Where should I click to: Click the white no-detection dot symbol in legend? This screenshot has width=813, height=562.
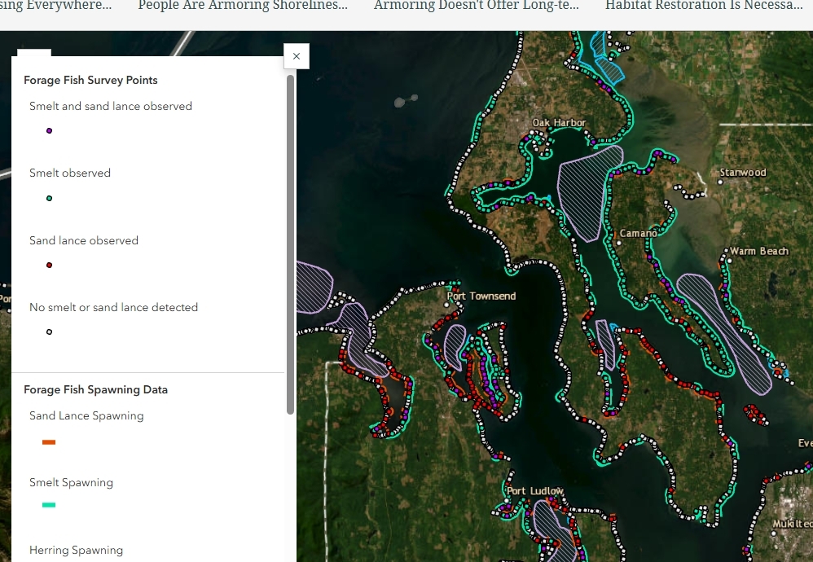pos(49,331)
